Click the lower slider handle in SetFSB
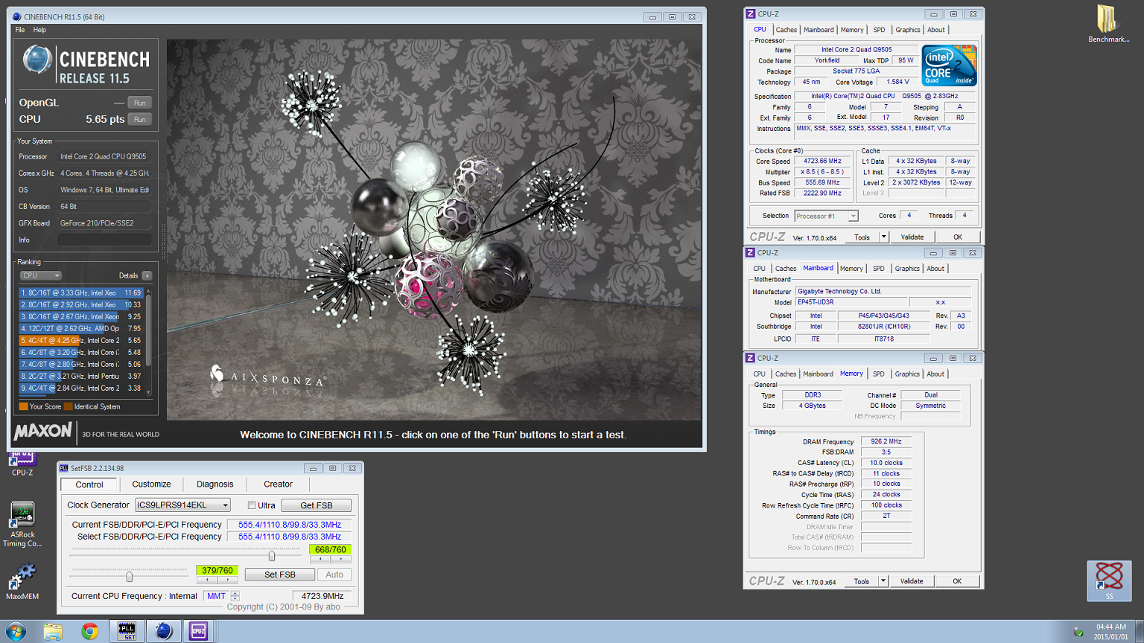Image resolution: width=1144 pixels, height=643 pixels. pyautogui.click(x=130, y=576)
